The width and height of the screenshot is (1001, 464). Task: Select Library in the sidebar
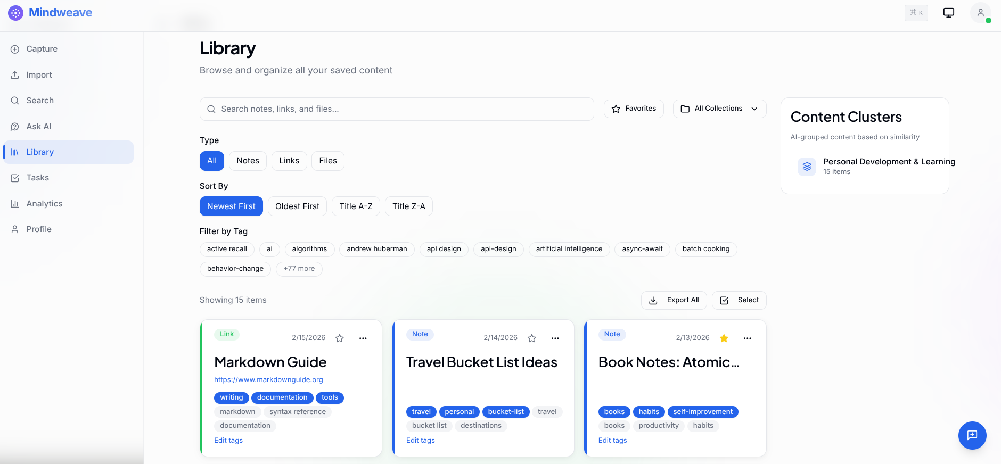pyautogui.click(x=68, y=152)
